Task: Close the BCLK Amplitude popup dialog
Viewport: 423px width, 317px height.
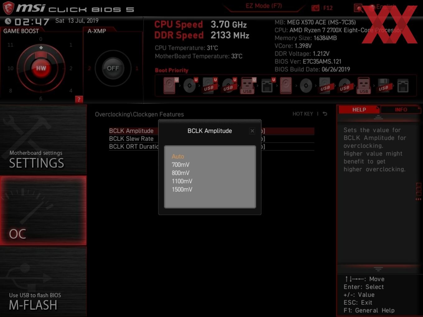Action: 252,131
